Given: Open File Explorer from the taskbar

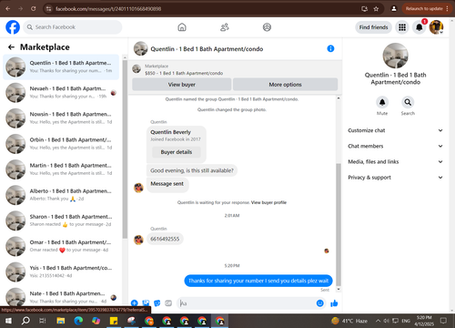Looking at the screenshot, I should pyautogui.click(x=61, y=321).
